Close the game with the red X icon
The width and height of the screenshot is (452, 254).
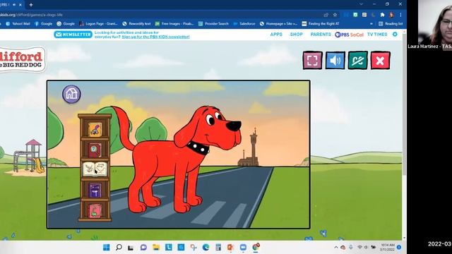coord(380,60)
